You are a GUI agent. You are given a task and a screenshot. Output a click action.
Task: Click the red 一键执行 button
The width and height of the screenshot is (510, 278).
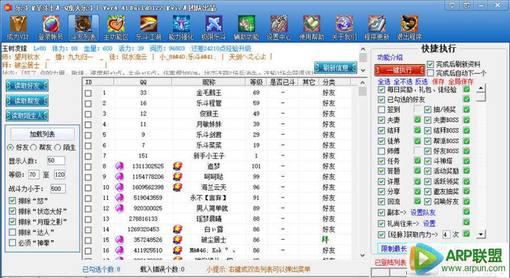(399, 70)
